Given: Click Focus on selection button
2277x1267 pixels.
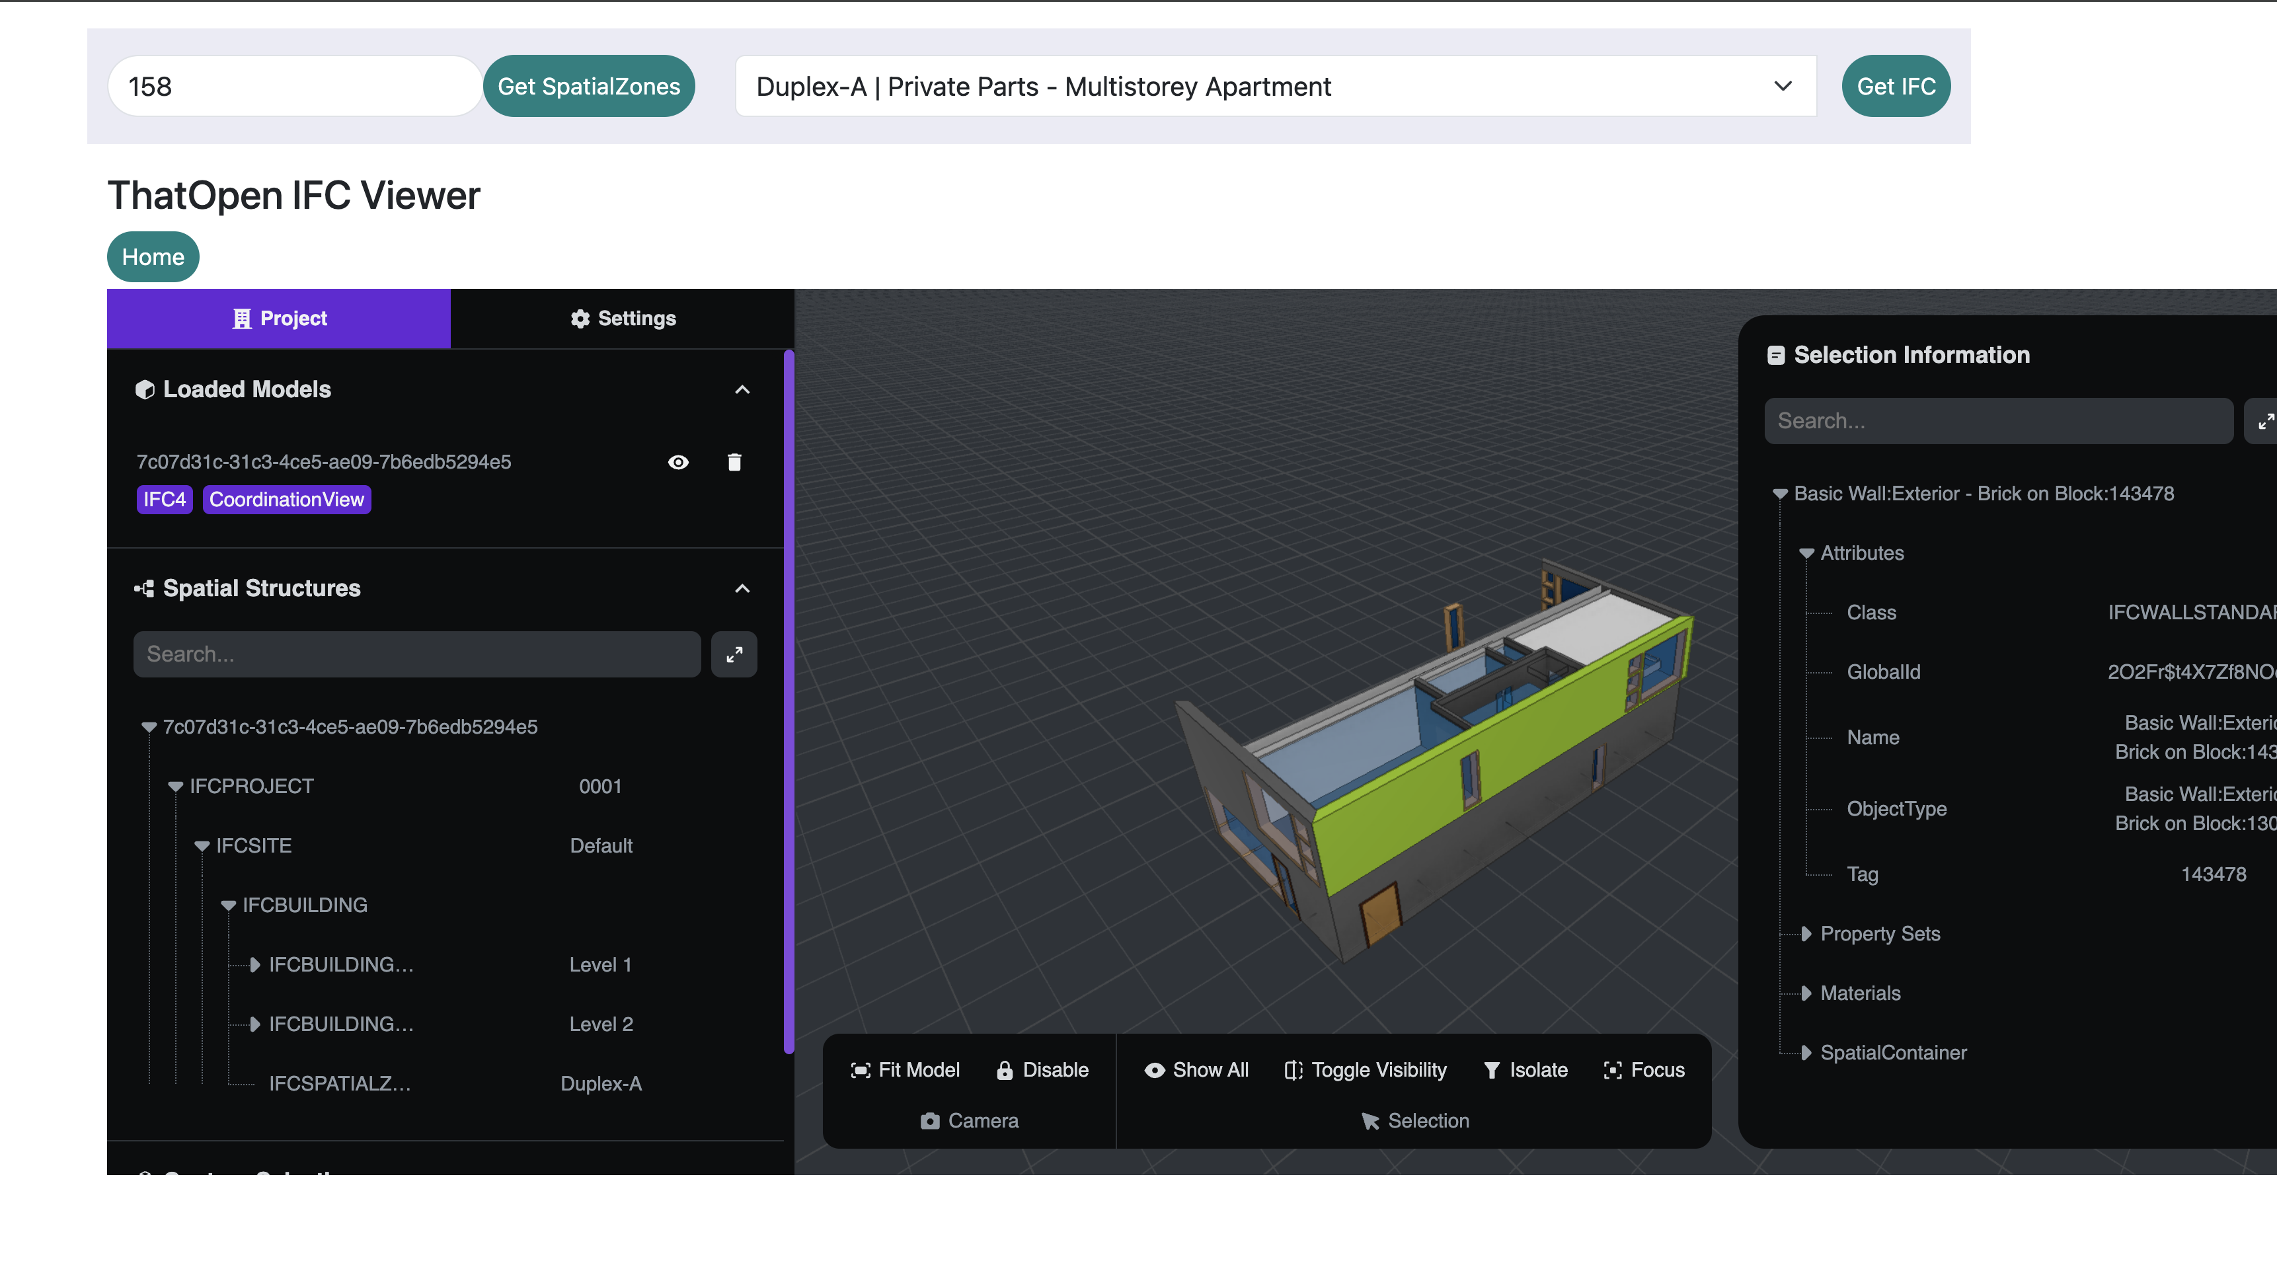Looking at the screenshot, I should pos(1644,1070).
